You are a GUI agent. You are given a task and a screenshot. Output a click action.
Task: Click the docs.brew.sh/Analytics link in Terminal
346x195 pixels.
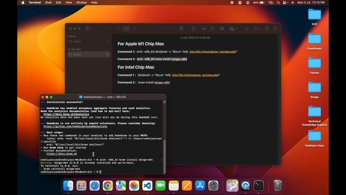tap(66, 114)
